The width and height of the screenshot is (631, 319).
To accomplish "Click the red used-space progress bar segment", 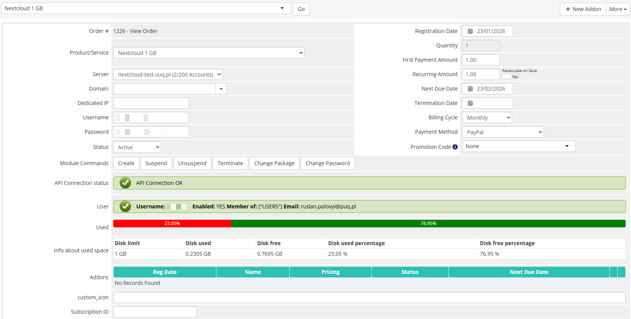I will (x=172, y=224).
